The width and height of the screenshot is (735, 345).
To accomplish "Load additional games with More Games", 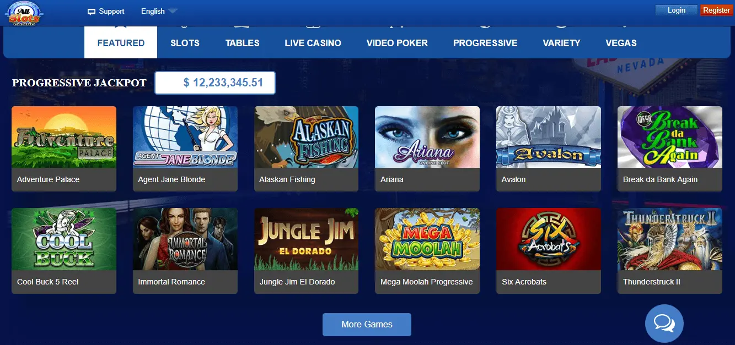I will click(367, 325).
